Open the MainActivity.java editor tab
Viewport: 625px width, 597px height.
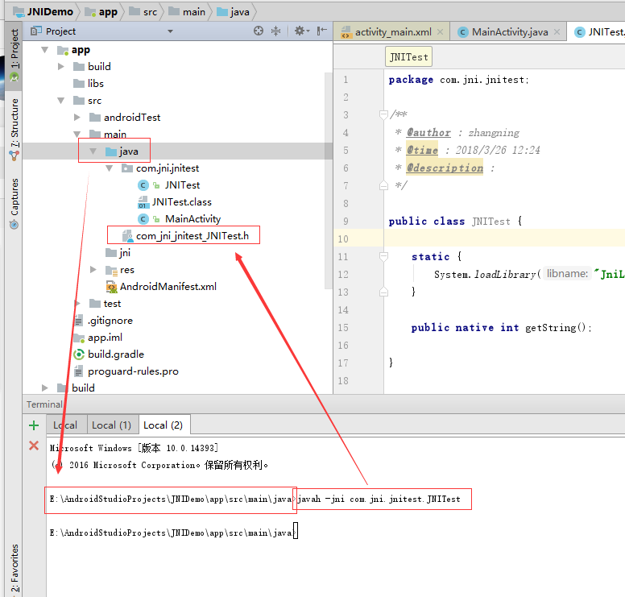tap(509, 32)
